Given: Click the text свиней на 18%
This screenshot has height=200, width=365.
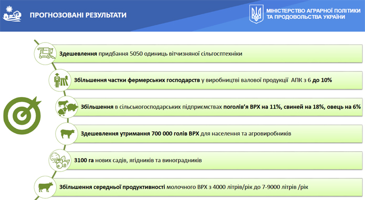Looking at the screenshot, I should click(304, 107).
